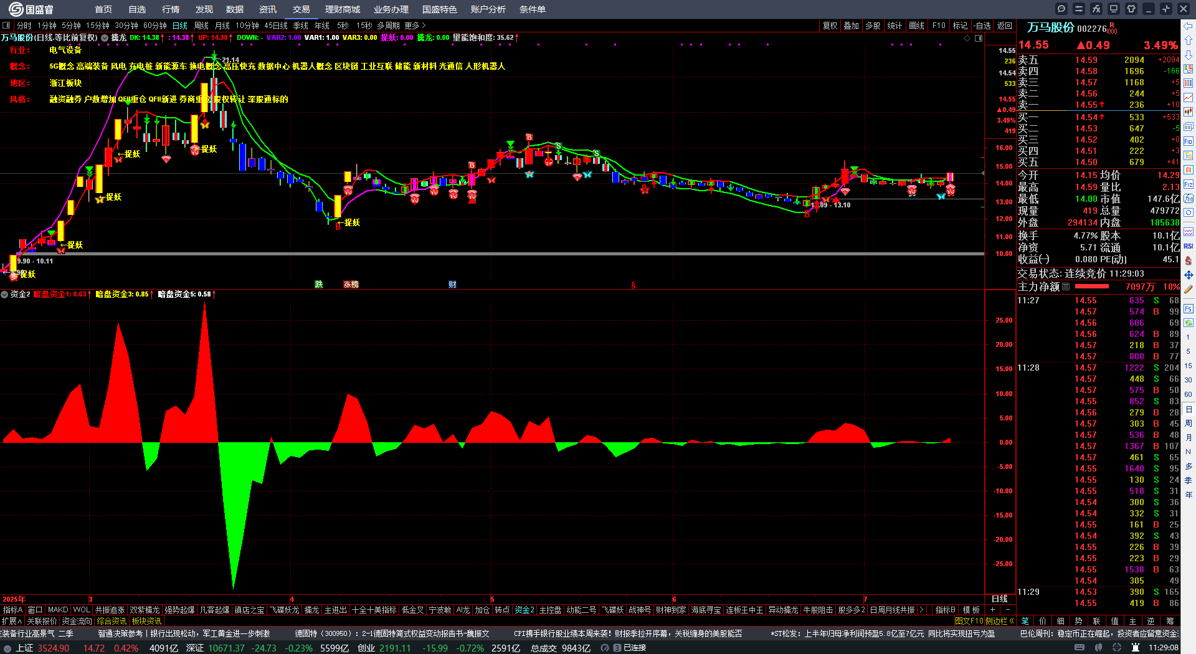Open the 图文F10 button
This screenshot has height=654, width=1196.
pos(969,621)
